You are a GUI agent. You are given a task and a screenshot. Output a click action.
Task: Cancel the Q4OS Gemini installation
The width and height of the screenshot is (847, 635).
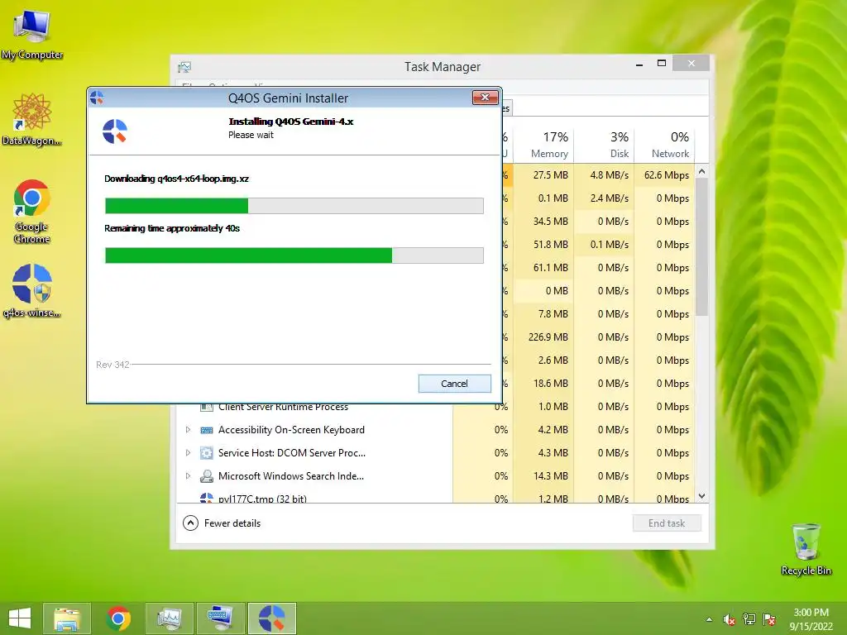[x=454, y=384]
